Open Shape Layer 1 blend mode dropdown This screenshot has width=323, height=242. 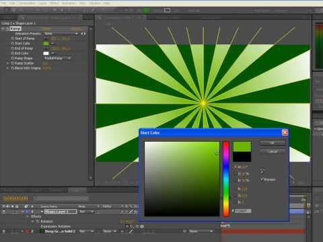[x=87, y=212]
